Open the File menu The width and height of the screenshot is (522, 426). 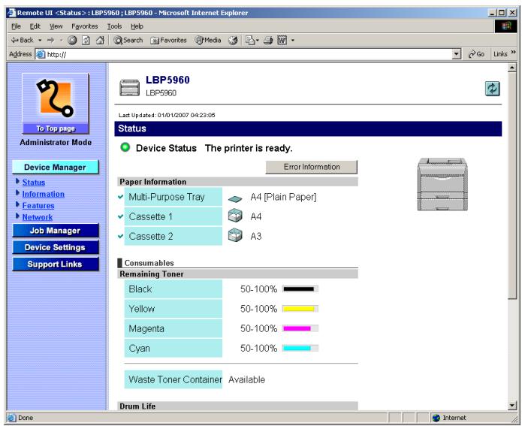tap(16, 26)
